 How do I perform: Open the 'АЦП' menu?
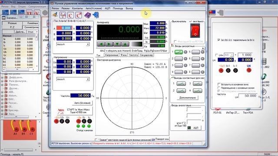coord(107,9)
